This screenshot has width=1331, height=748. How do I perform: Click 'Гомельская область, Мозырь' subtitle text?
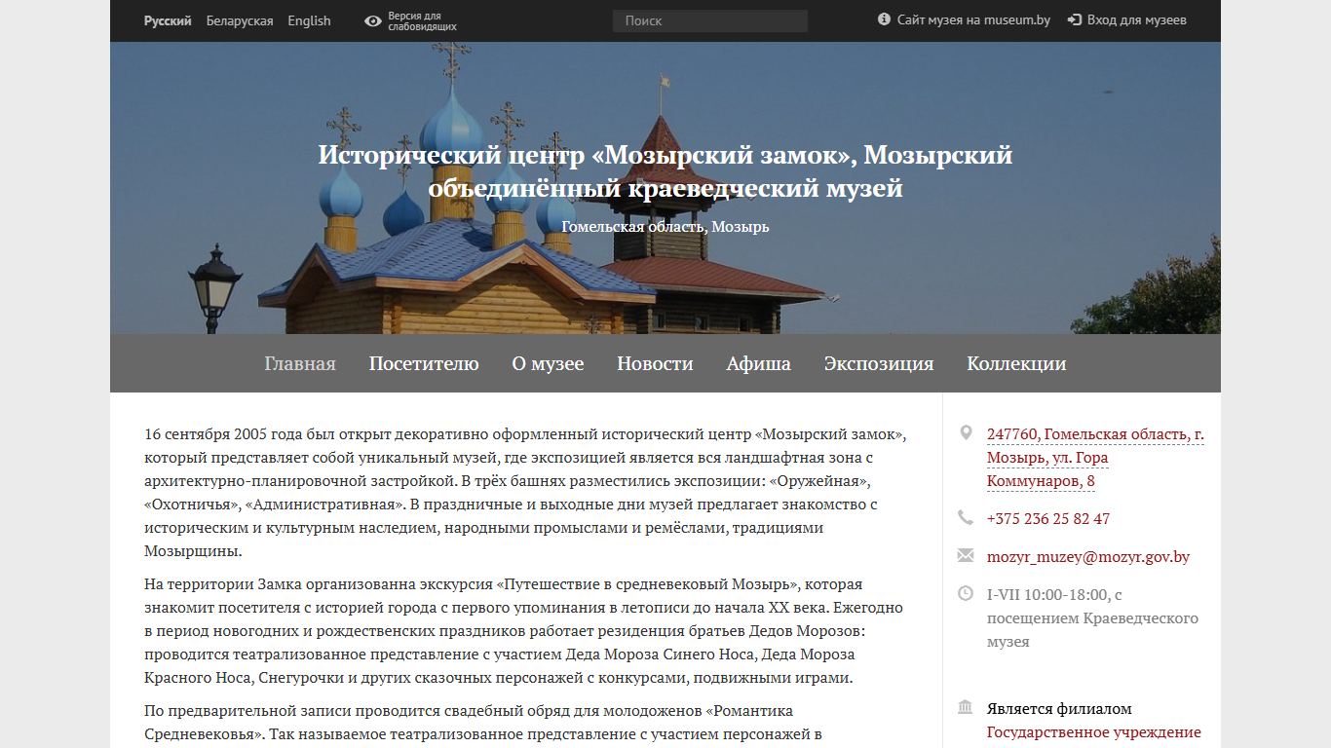click(x=665, y=226)
